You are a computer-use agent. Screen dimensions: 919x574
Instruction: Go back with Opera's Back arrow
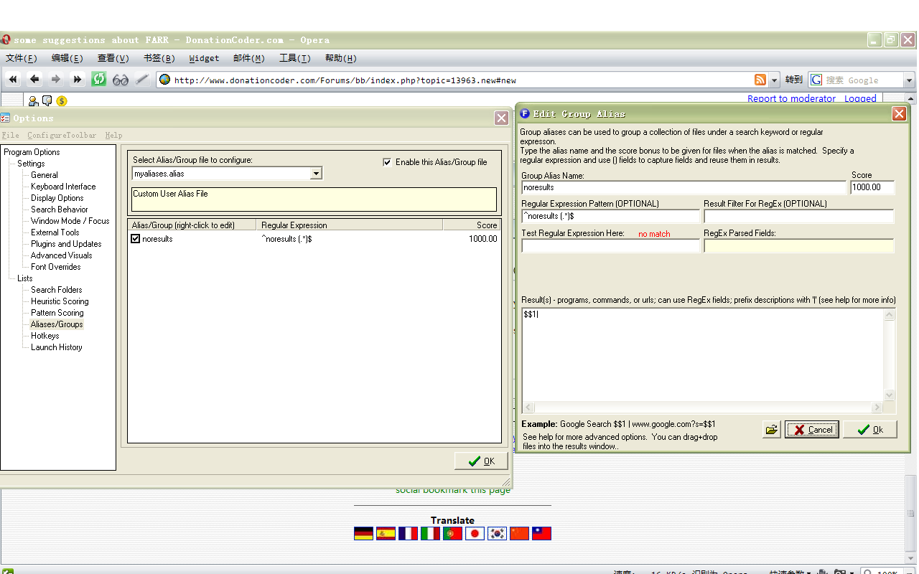tap(34, 80)
